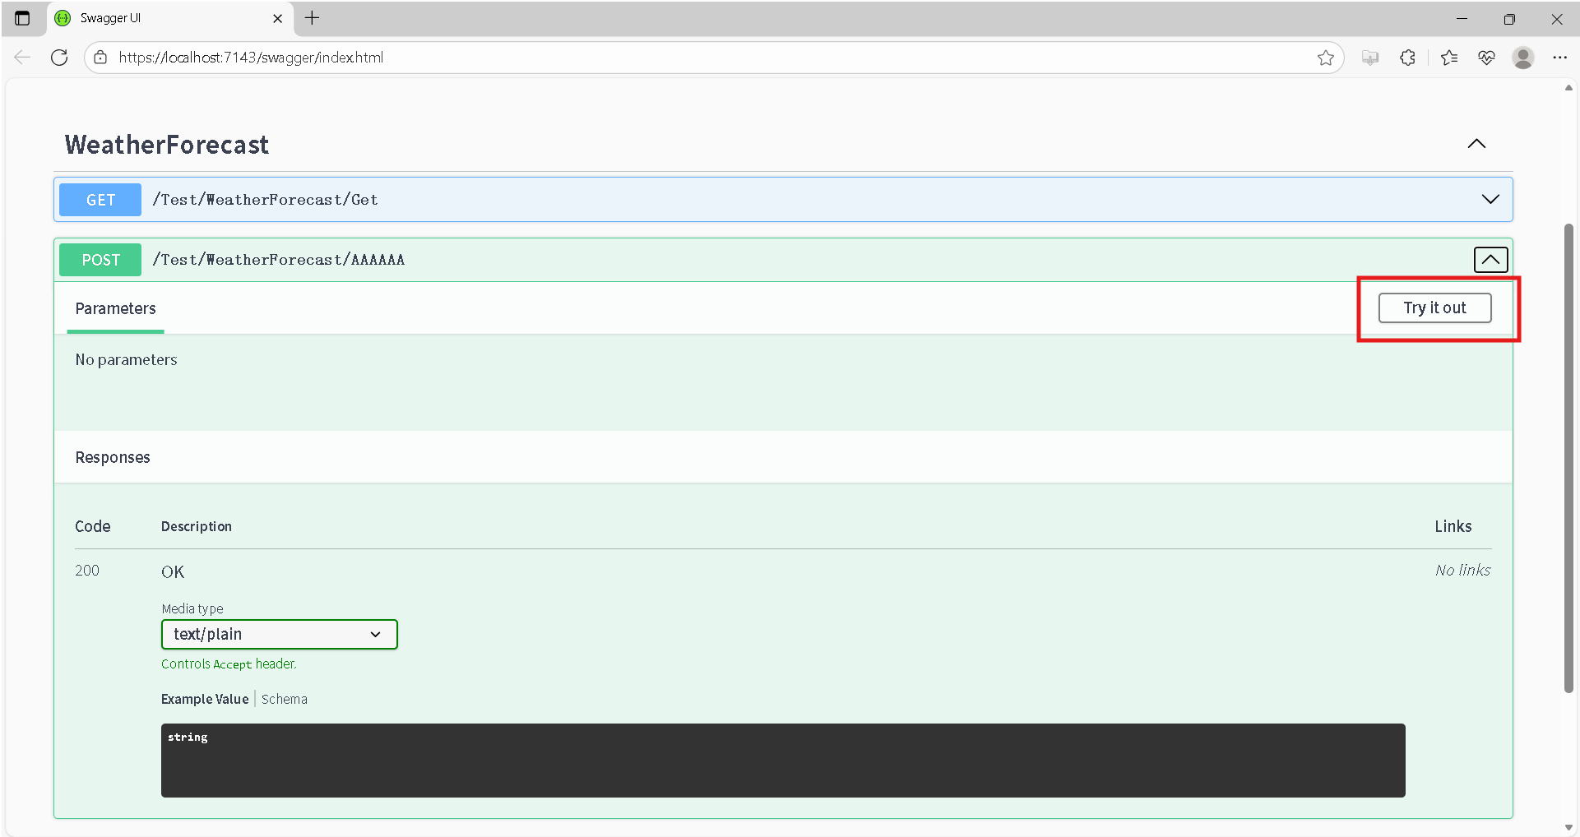Click the Links column header
This screenshot has height=837, width=1580.
coord(1453,526)
